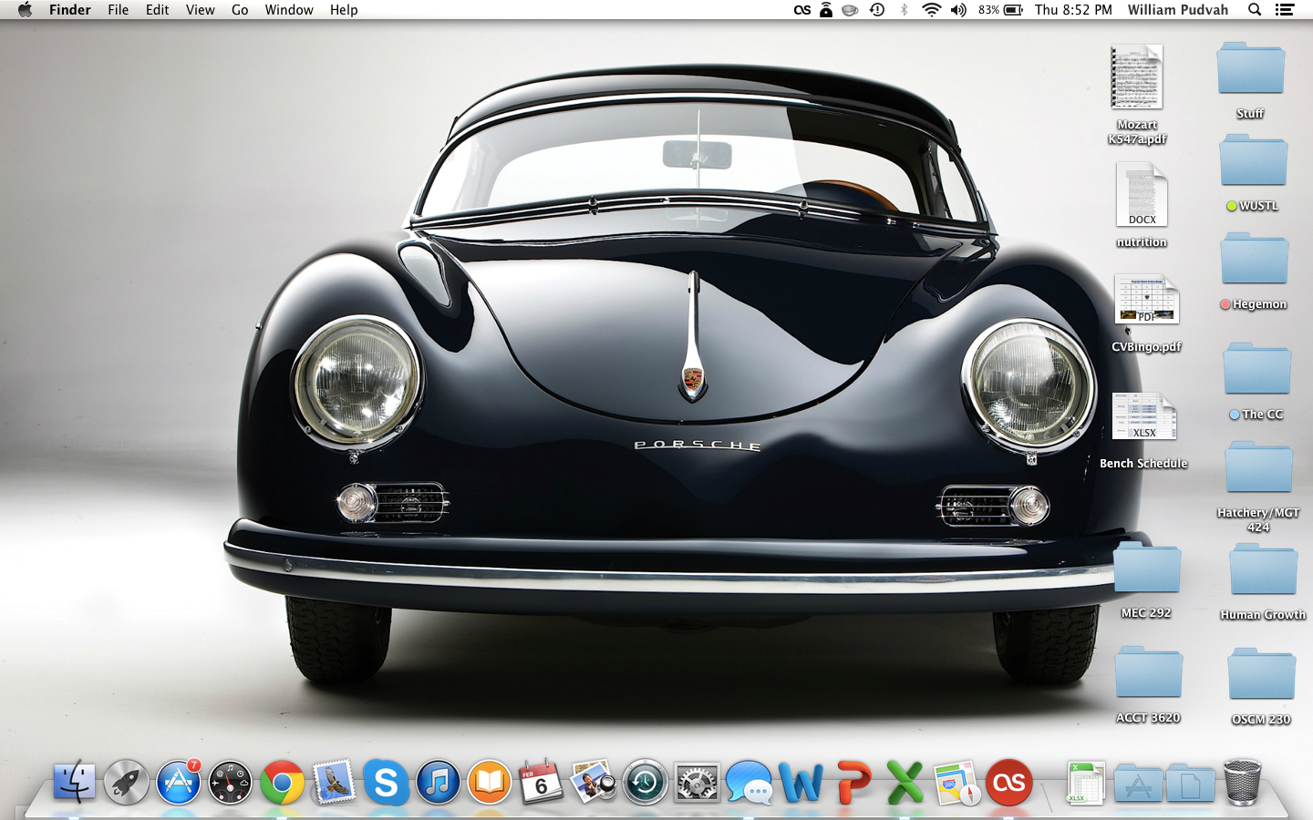Open Wi-Fi status menu
This screenshot has width=1313, height=820.
point(931,10)
